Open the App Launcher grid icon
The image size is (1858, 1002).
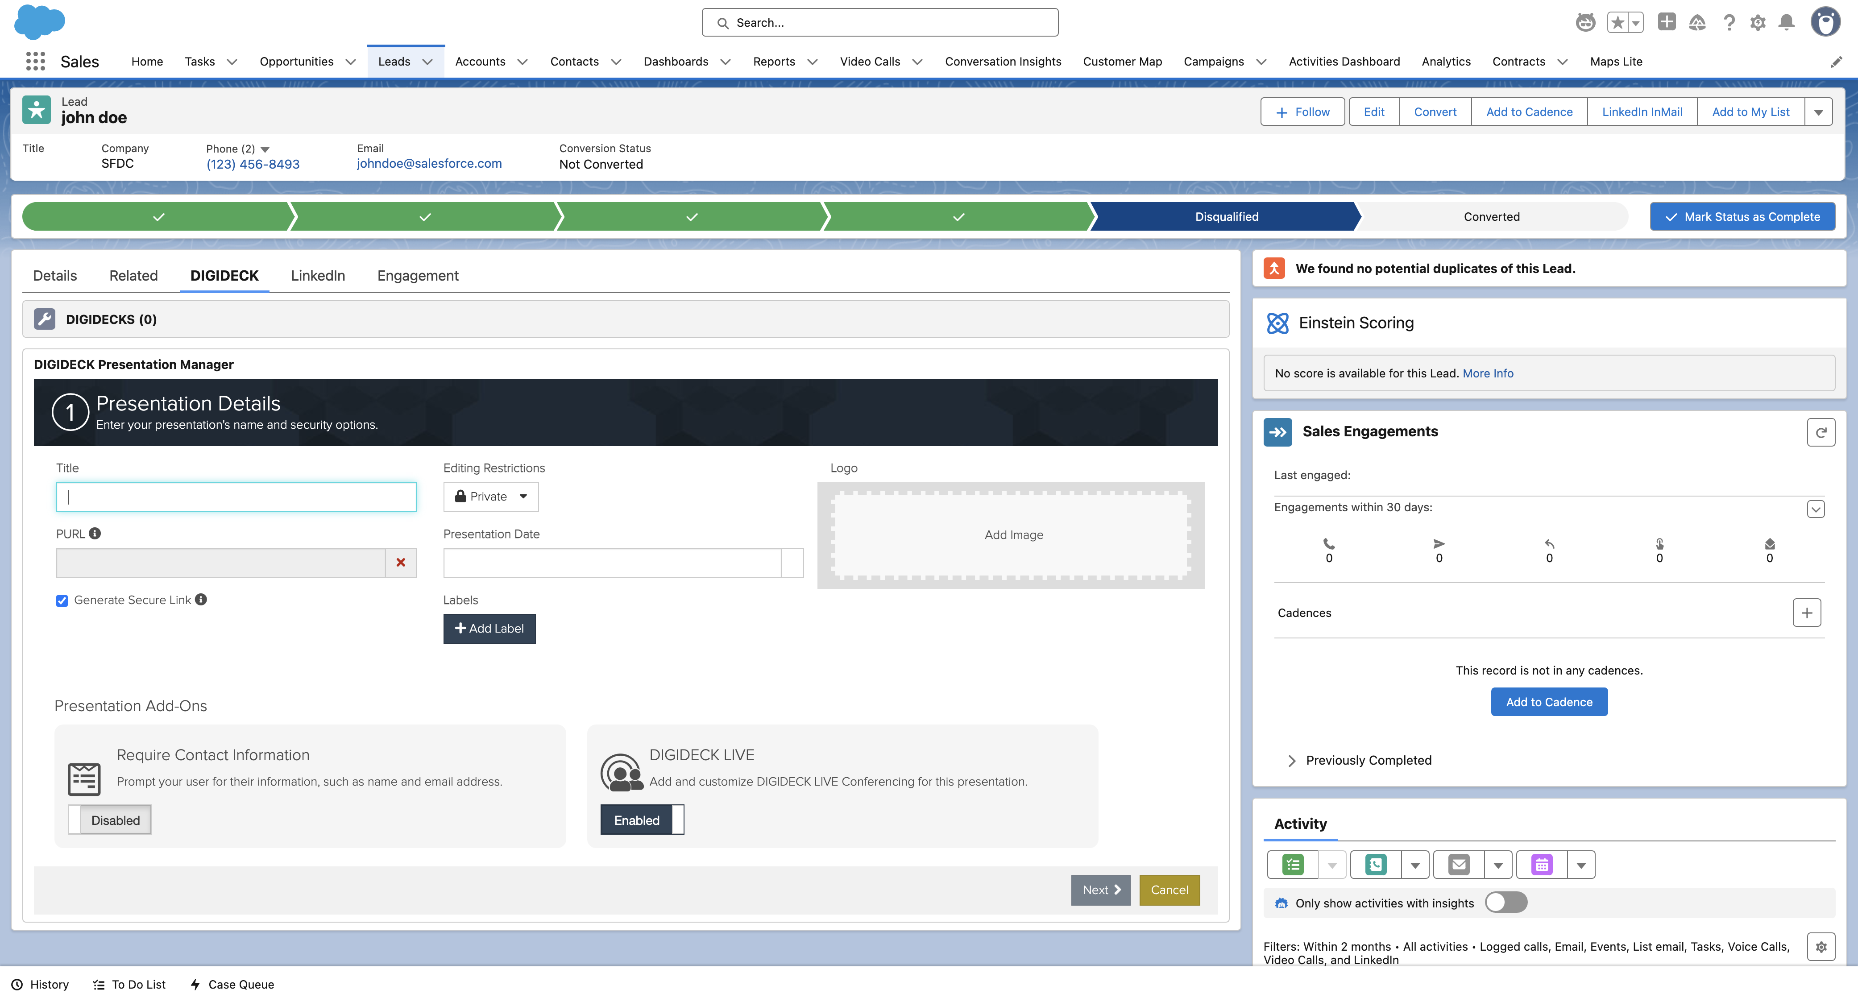coord(35,61)
